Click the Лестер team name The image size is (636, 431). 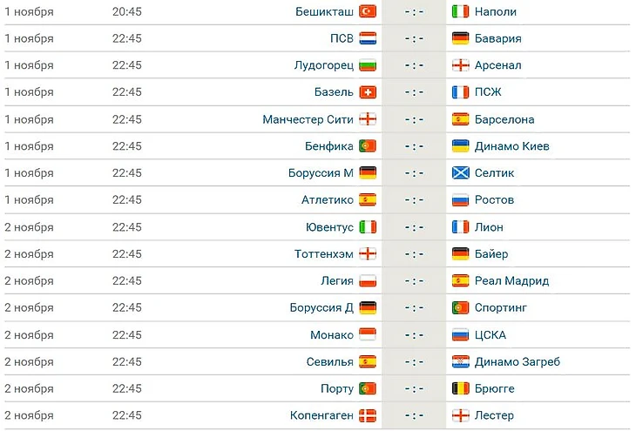[494, 416]
